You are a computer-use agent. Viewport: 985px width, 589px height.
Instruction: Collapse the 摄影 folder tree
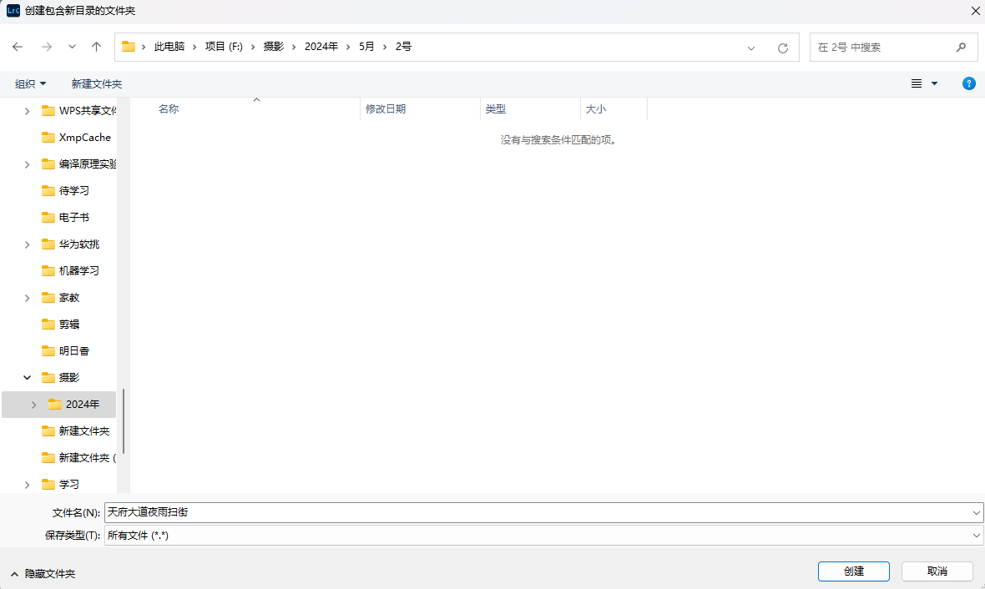[x=26, y=377]
